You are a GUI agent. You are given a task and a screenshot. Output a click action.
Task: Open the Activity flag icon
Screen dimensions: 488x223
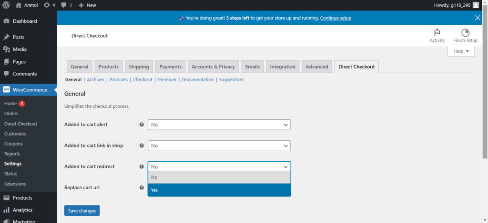coord(437,33)
